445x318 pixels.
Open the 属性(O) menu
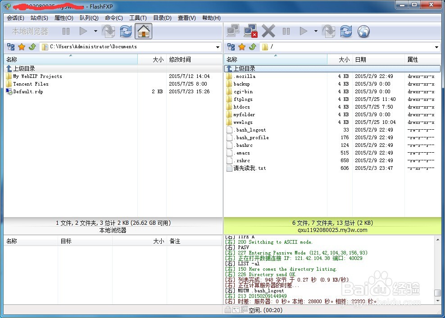coord(64,18)
